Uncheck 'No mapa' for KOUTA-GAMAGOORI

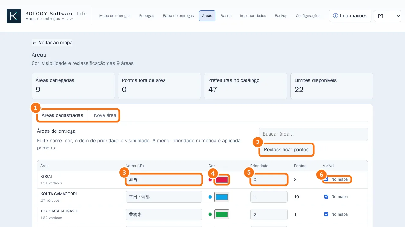coord(326,197)
